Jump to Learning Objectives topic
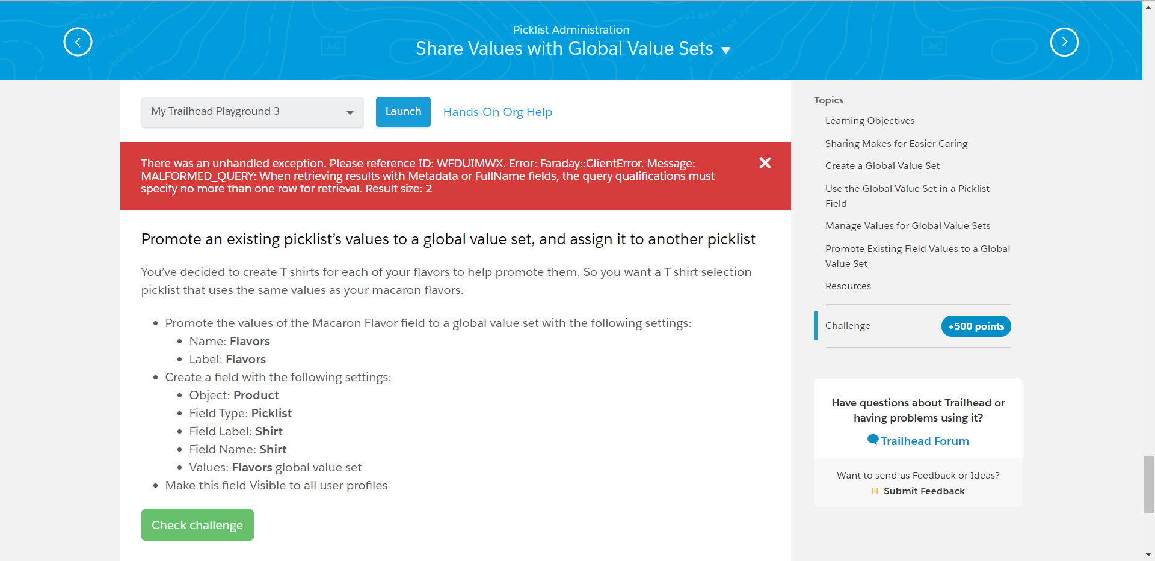This screenshot has width=1155, height=561. 869,121
